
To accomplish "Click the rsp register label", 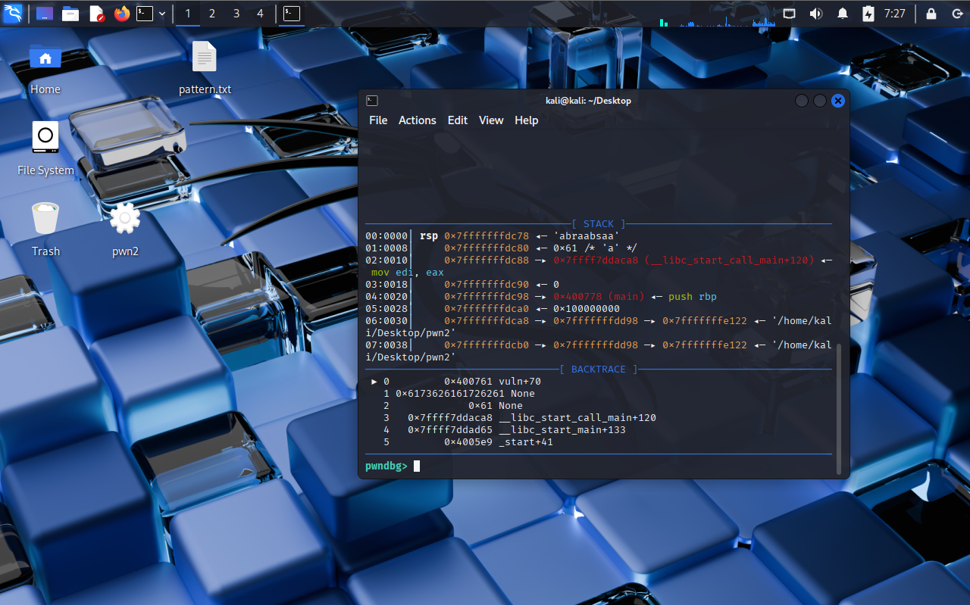I will (x=429, y=236).
